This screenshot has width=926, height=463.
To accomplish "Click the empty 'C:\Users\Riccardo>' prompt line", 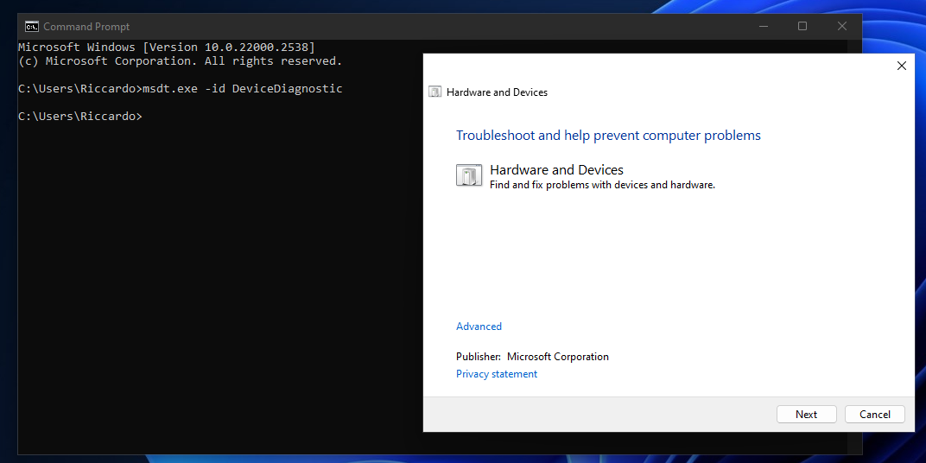I will click(x=80, y=117).
